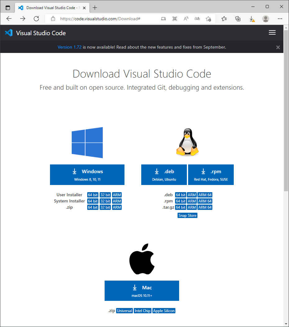Viewport: 289px width, 327px height.
Task: Close the Download Visual Studio Code tab
Action: [x=84, y=8]
